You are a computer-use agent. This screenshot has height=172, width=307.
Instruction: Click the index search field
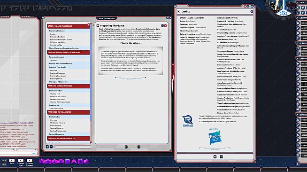73,147
